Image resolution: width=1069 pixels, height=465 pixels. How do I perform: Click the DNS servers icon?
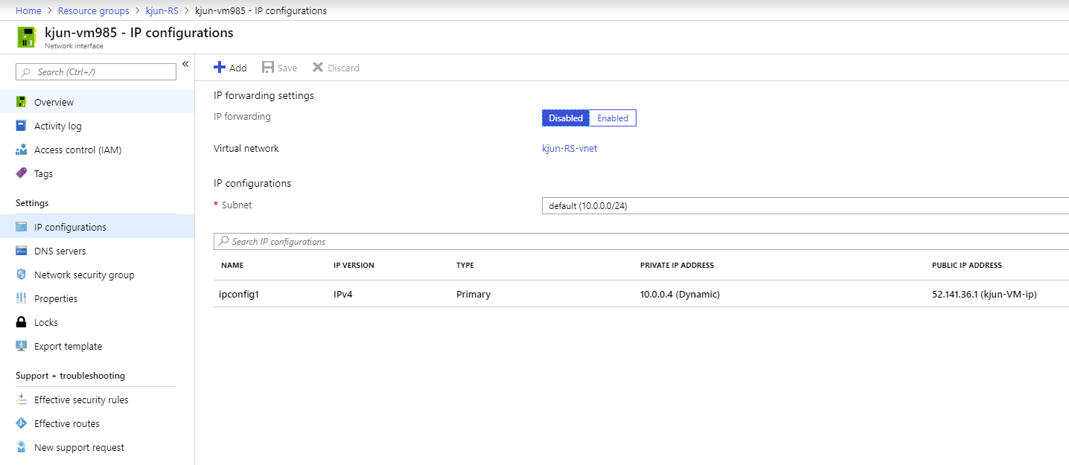[22, 251]
